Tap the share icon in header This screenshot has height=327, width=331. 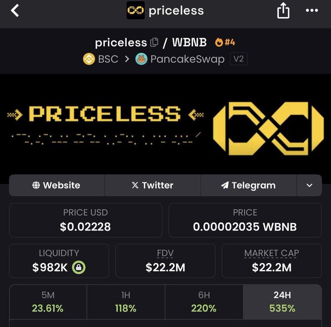pos(283,11)
